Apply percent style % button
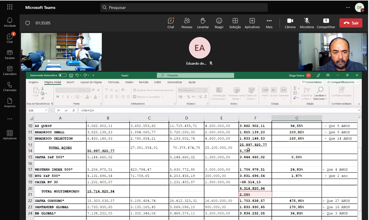 [x=189, y=97]
